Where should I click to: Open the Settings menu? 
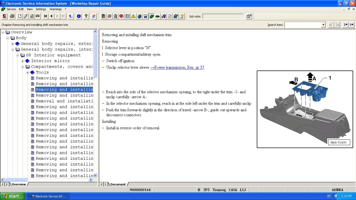tap(41, 9)
